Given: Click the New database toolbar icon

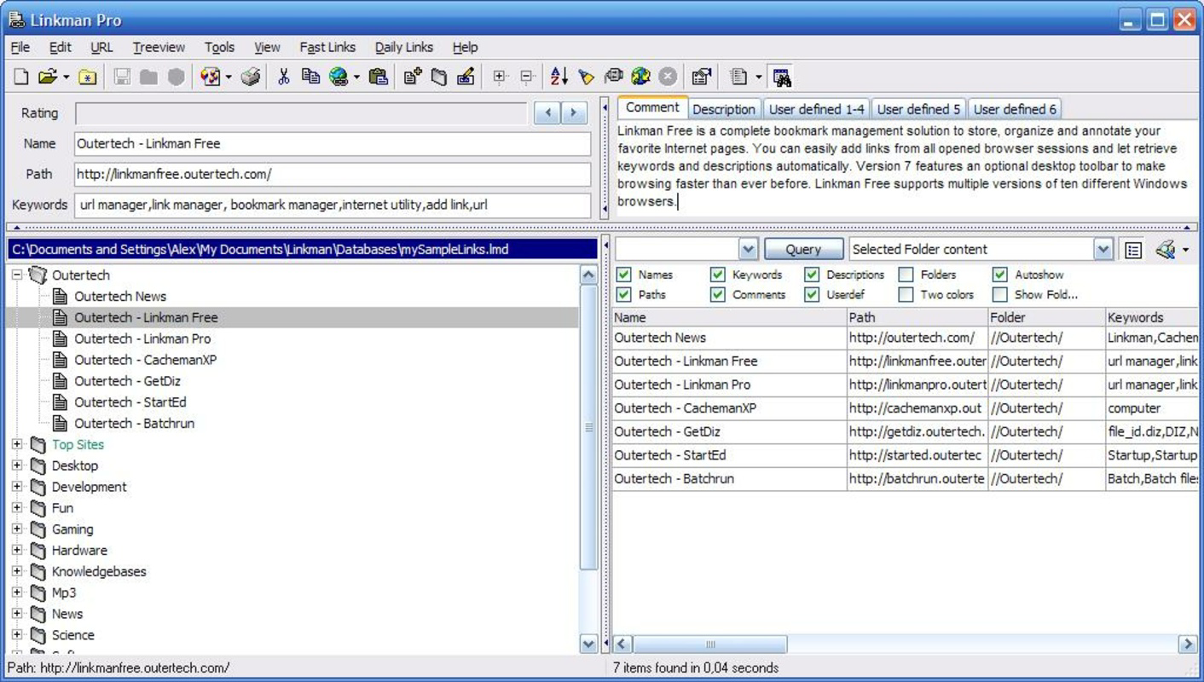Looking at the screenshot, I should coord(21,77).
